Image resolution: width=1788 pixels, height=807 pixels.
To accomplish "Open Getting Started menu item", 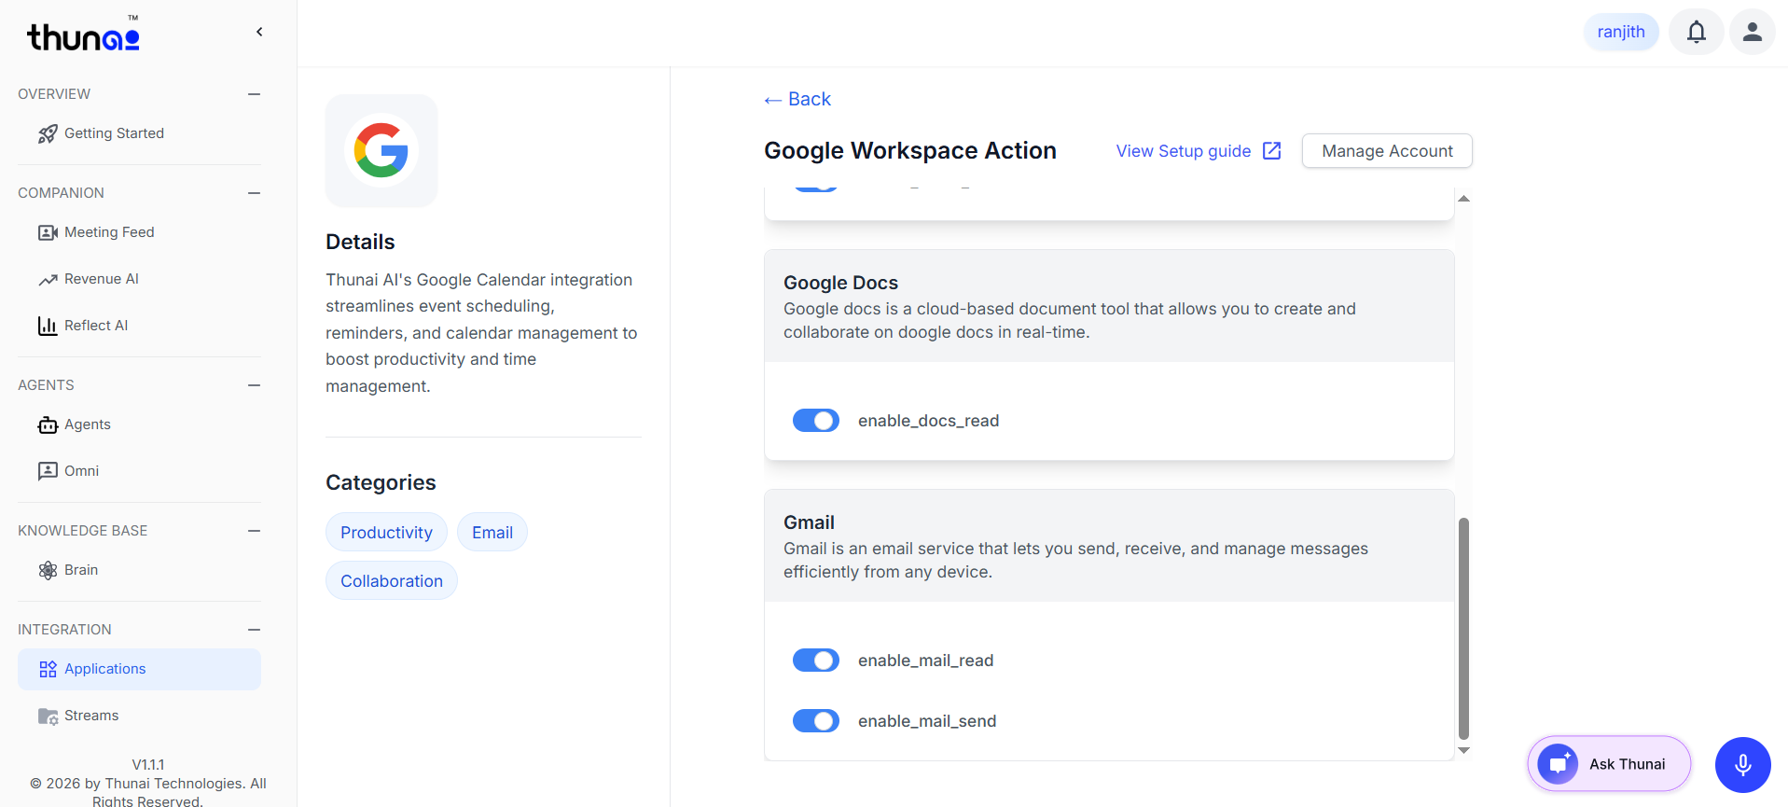I will (139, 133).
